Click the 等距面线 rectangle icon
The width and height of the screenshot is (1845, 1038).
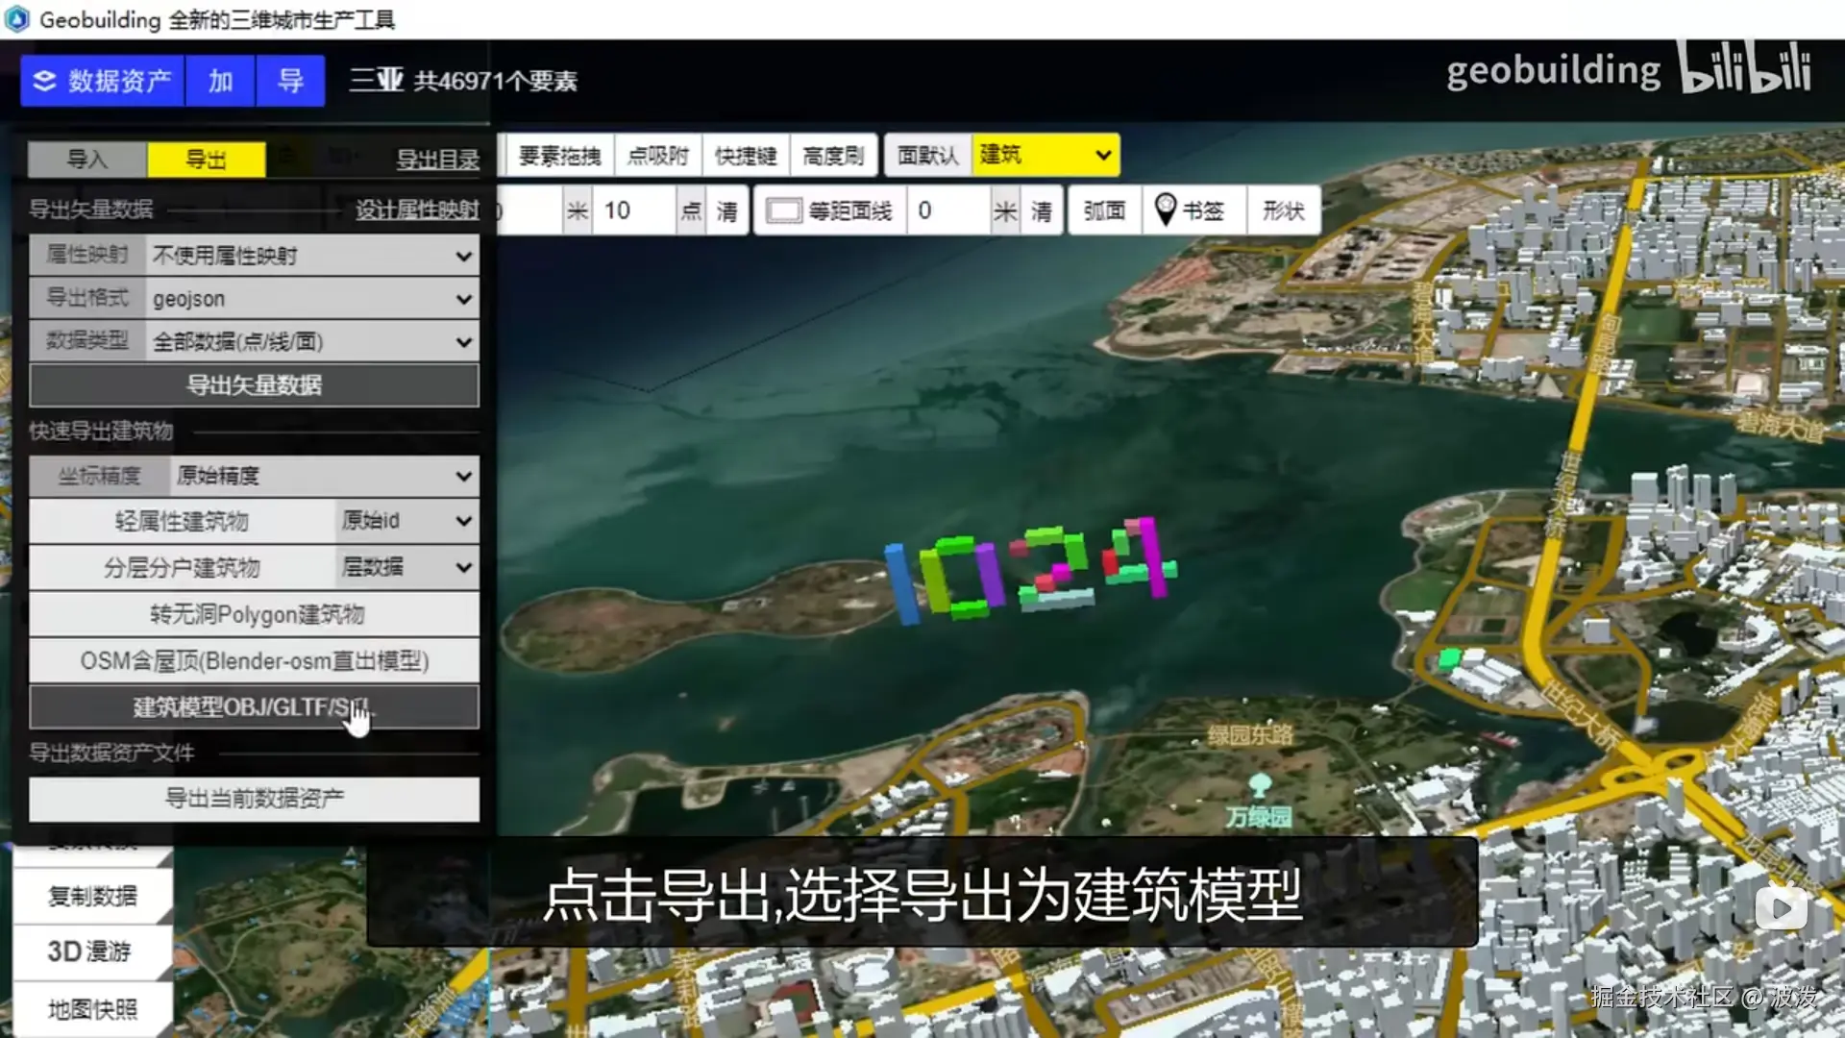[783, 210]
